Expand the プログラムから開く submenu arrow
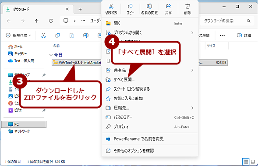 click(x=192, y=32)
